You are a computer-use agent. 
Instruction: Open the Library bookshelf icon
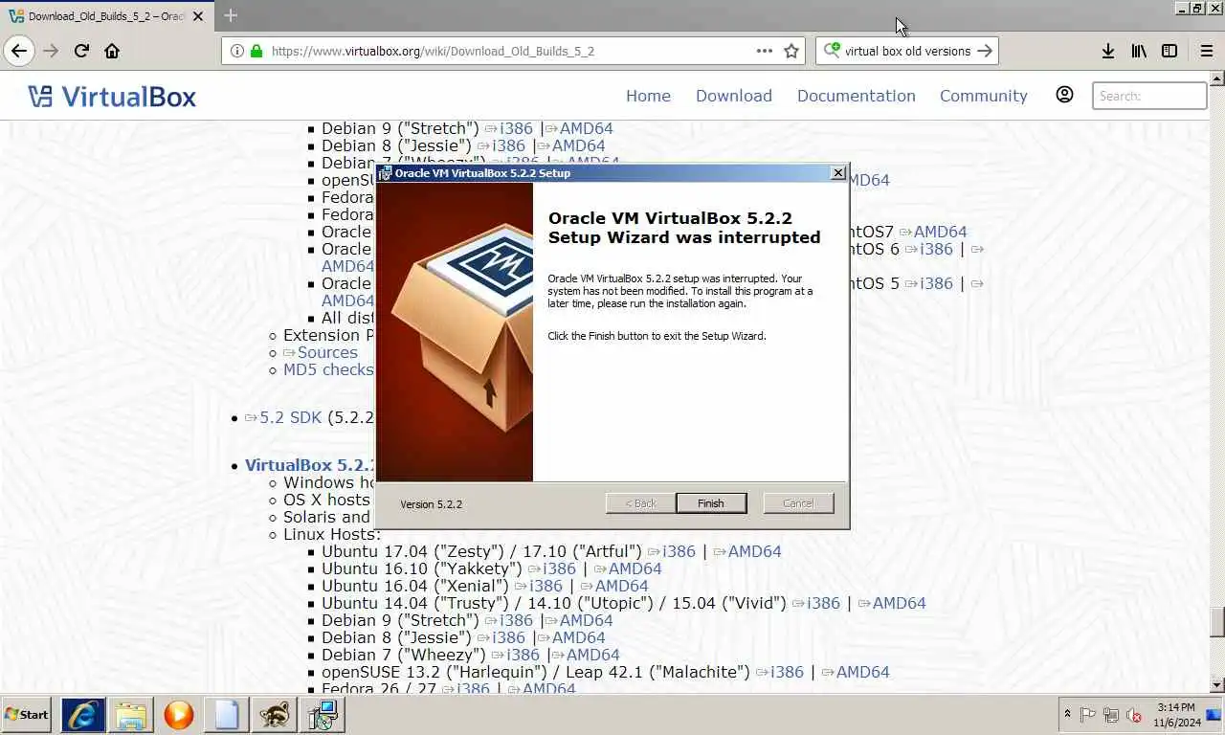point(1139,51)
